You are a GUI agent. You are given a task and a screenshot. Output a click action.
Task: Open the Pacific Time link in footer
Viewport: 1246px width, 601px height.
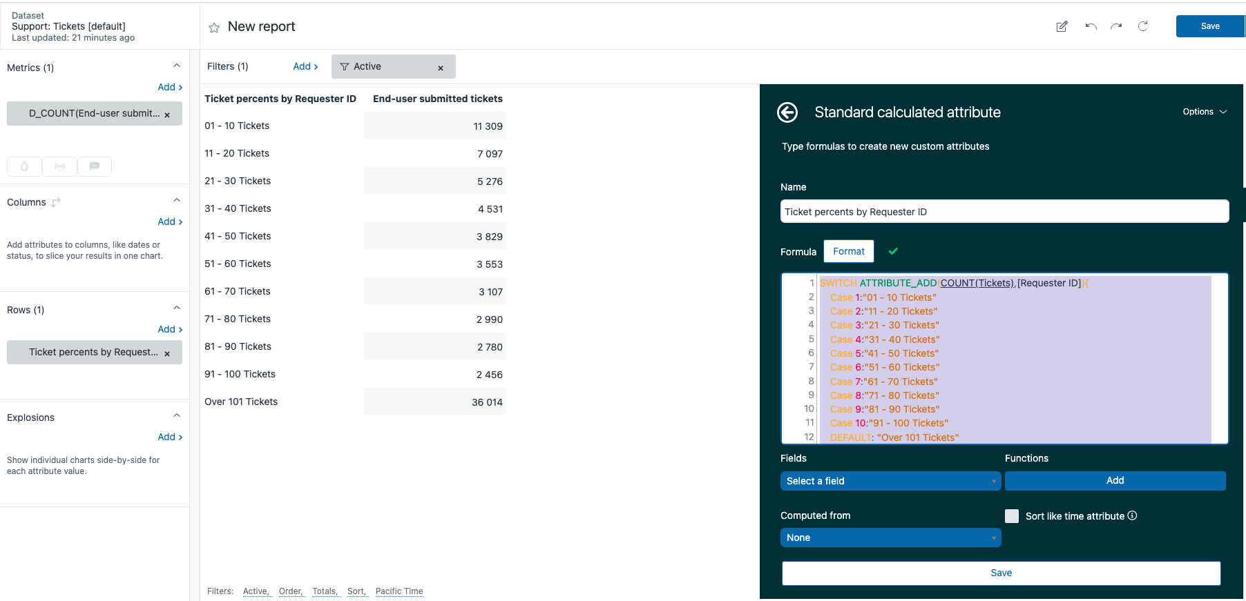399,591
